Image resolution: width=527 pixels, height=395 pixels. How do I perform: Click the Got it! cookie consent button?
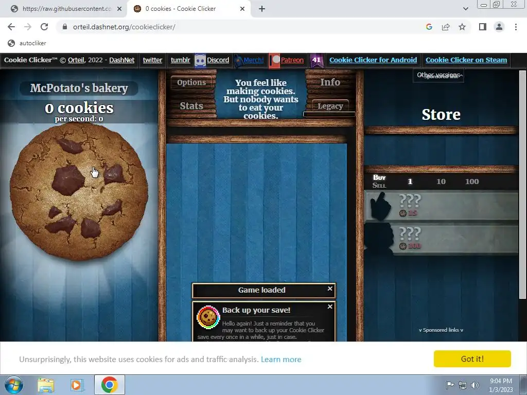pos(472,358)
